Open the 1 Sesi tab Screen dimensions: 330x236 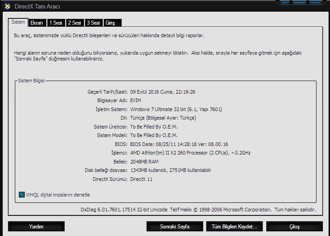[56, 23]
